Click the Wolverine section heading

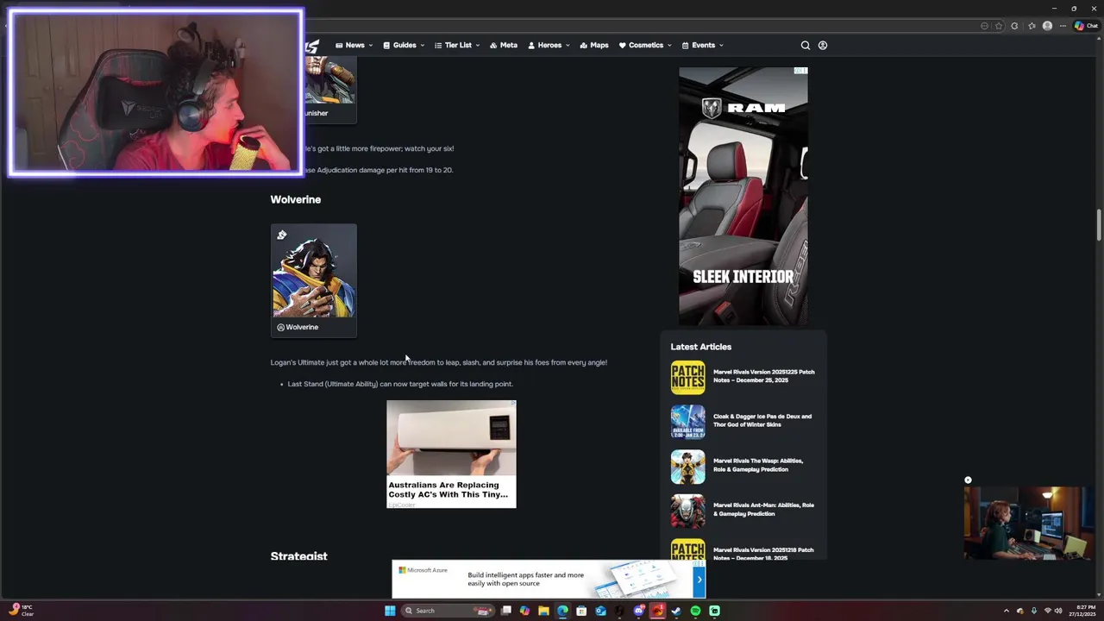point(296,199)
